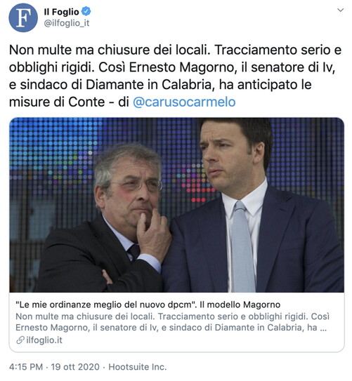Open the @ilfoglio_it handle

67,23
